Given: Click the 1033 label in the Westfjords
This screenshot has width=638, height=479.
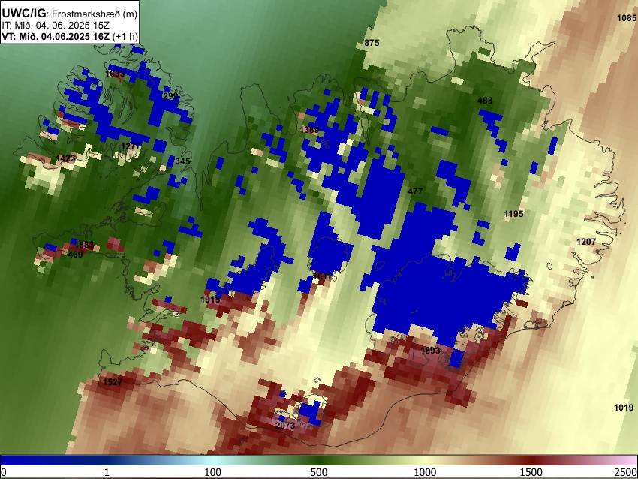Looking at the screenshot, I should pyautogui.click(x=115, y=74).
